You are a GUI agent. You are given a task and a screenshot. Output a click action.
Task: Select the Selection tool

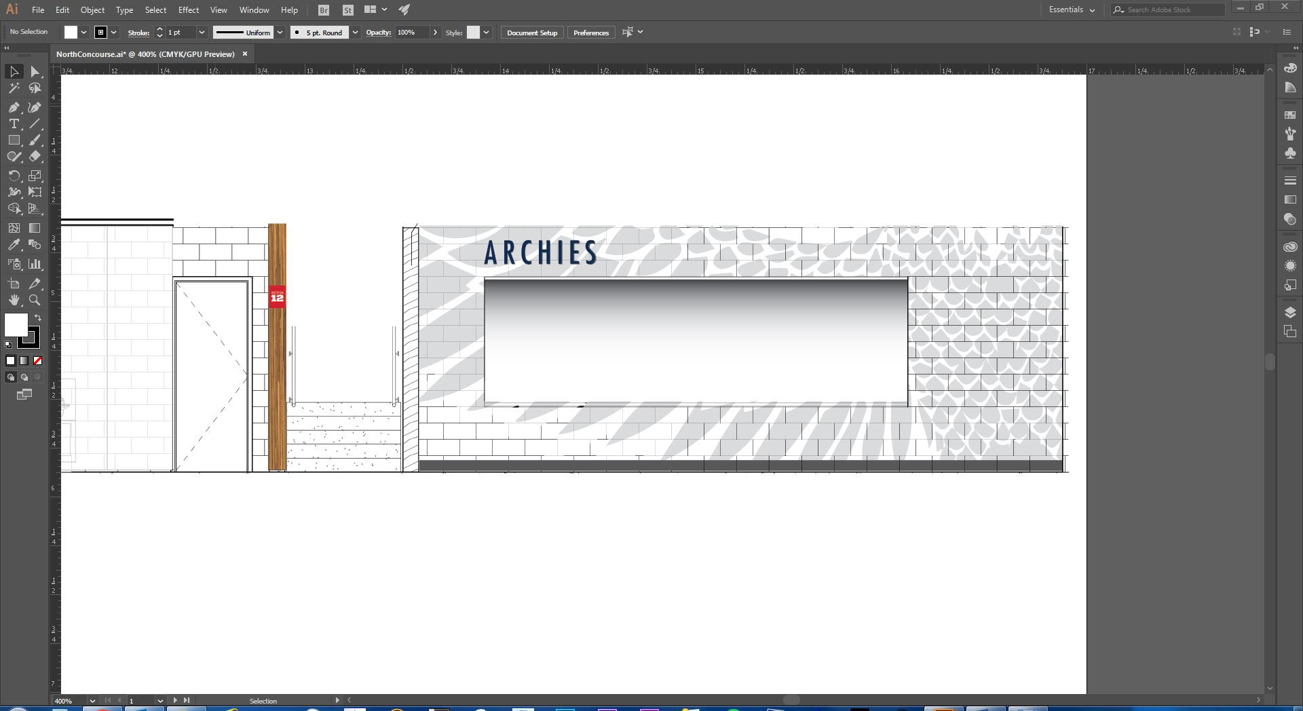point(14,71)
